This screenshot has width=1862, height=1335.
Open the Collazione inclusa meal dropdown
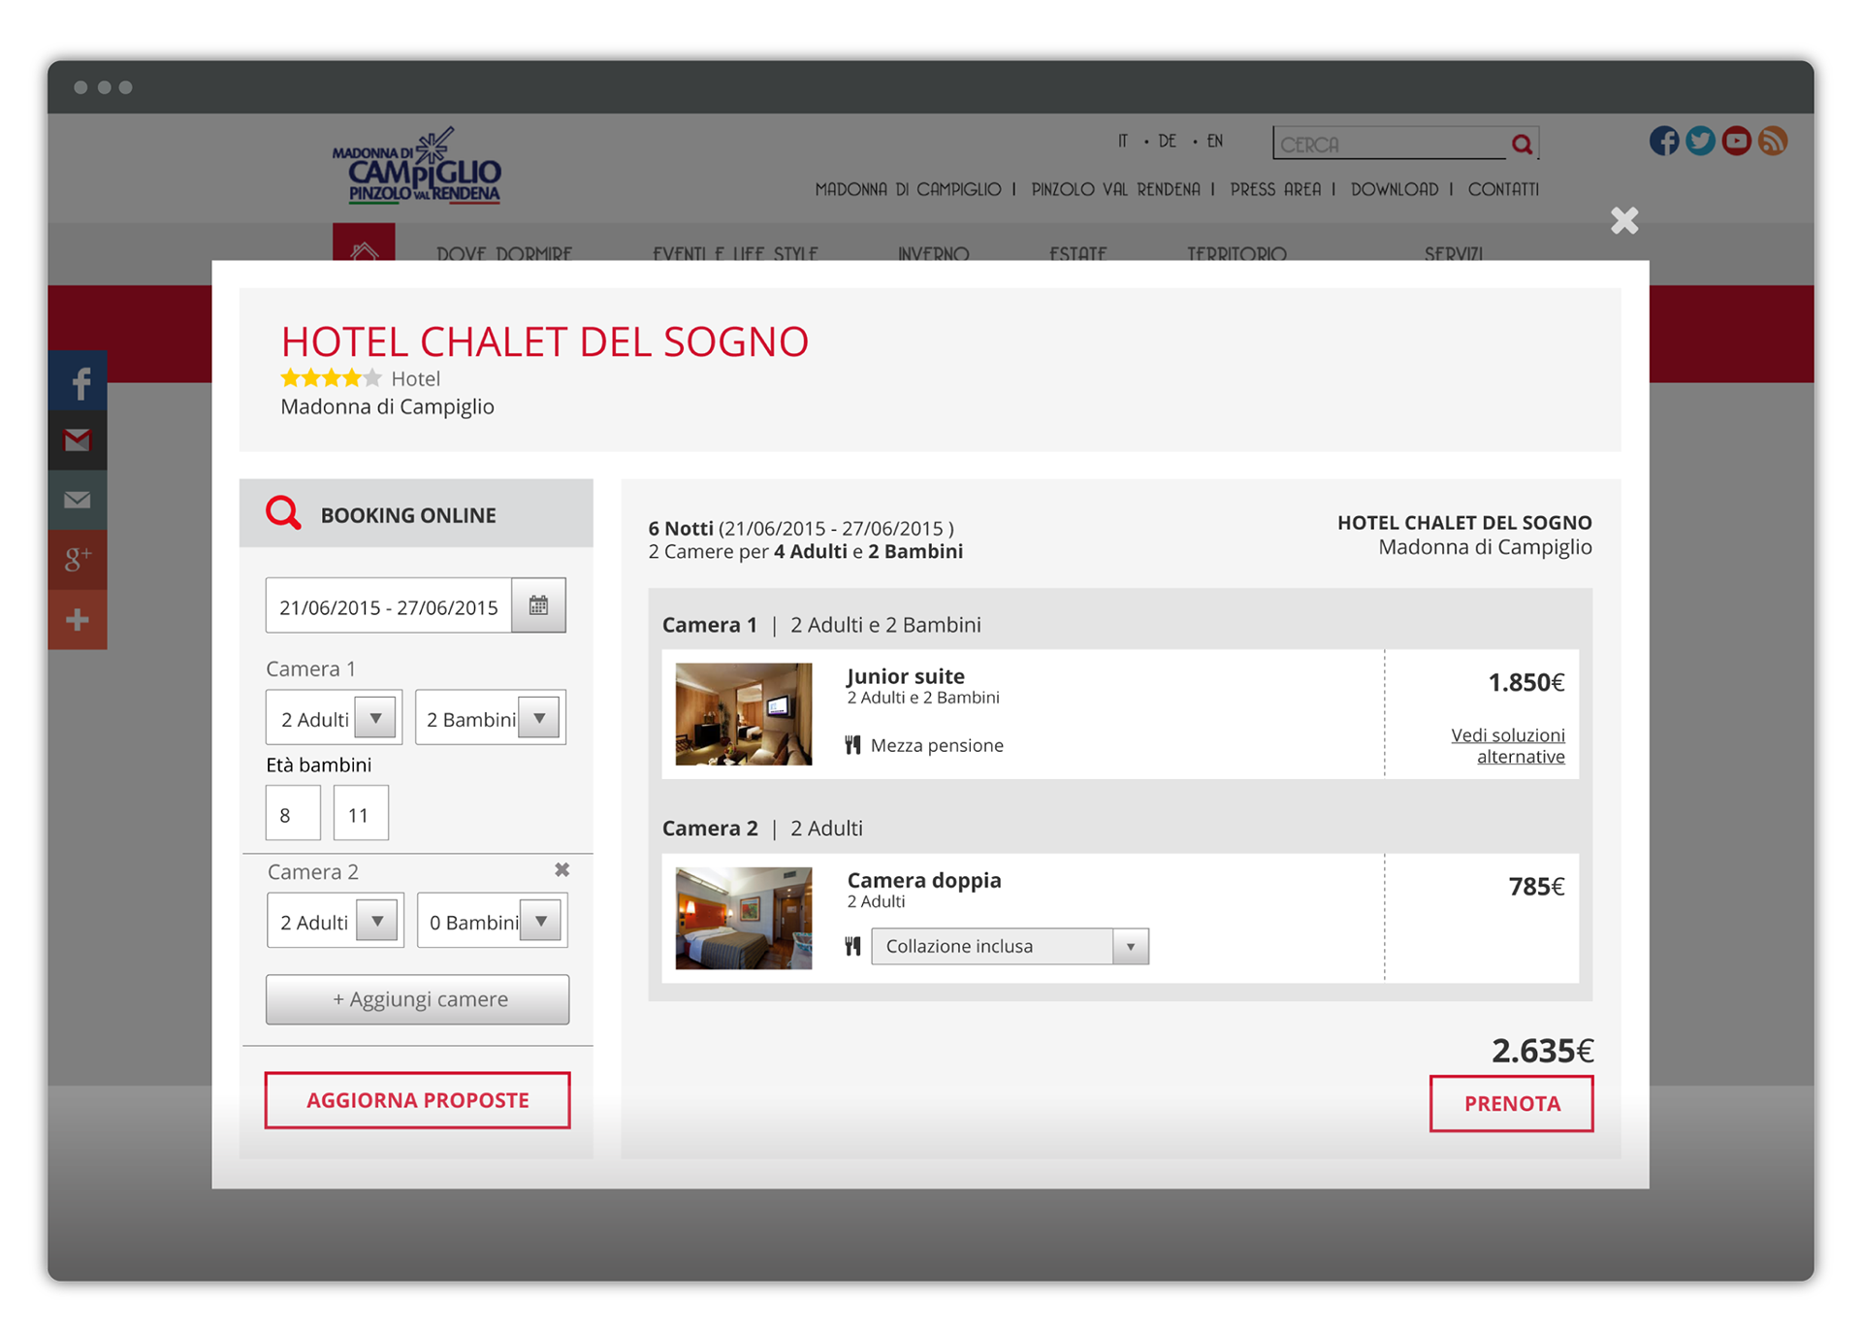1010,946
